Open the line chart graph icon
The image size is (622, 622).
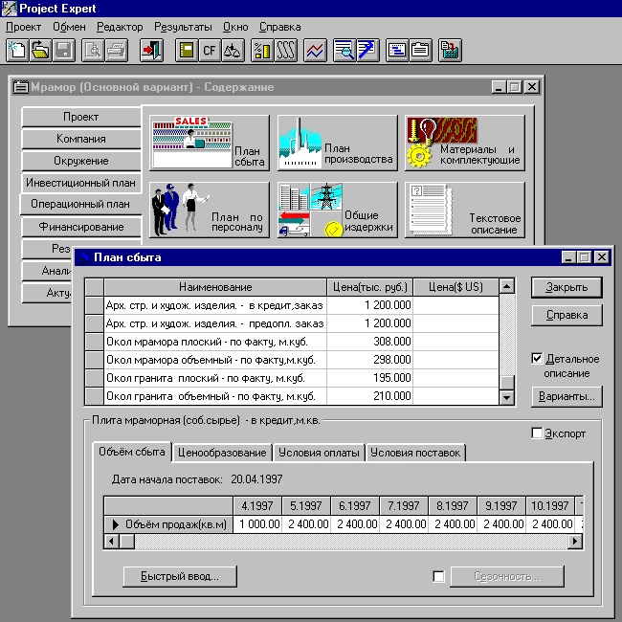[315, 50]
